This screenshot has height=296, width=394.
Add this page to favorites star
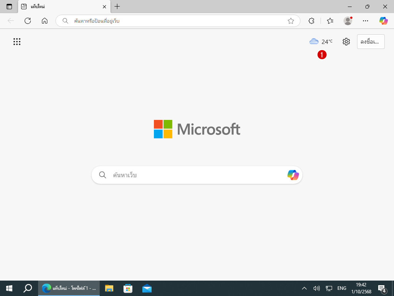coord(291,21)
